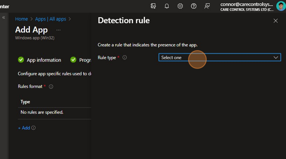
Task: Click the chevron arrow in Rule type dropdown
Action: coord(276,57)
